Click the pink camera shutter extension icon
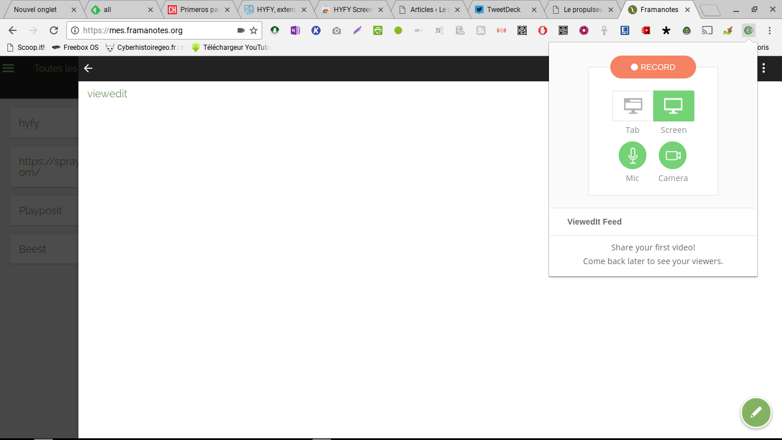782x440 pixels. point(584,30)
